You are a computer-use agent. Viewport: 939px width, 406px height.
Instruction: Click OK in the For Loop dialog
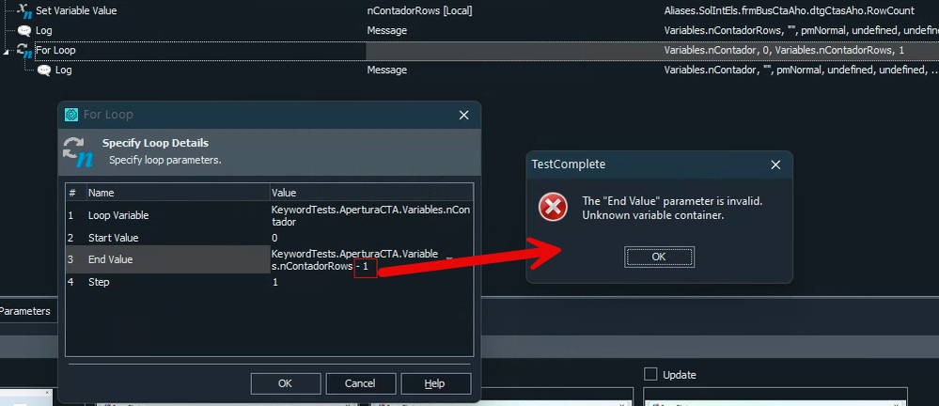click(x=286, y=383)
